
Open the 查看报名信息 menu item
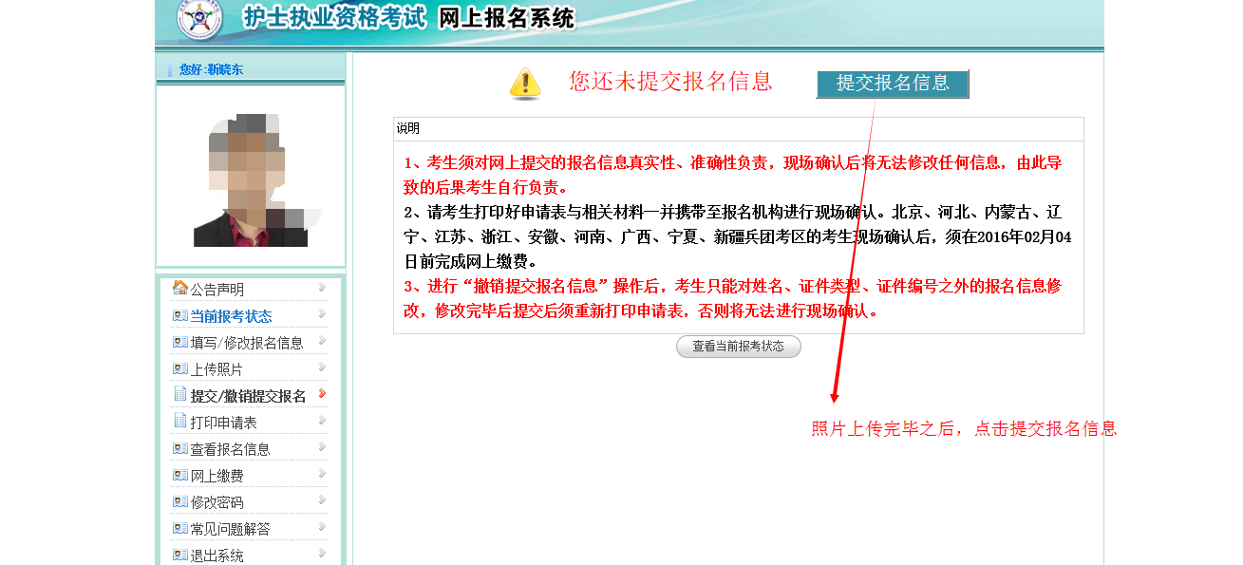click(x=230, y=449)
